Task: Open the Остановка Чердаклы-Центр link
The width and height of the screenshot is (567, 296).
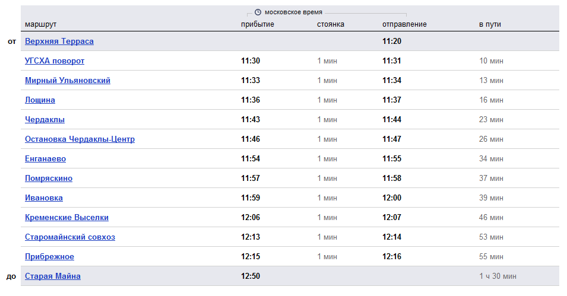Action: 80,139
